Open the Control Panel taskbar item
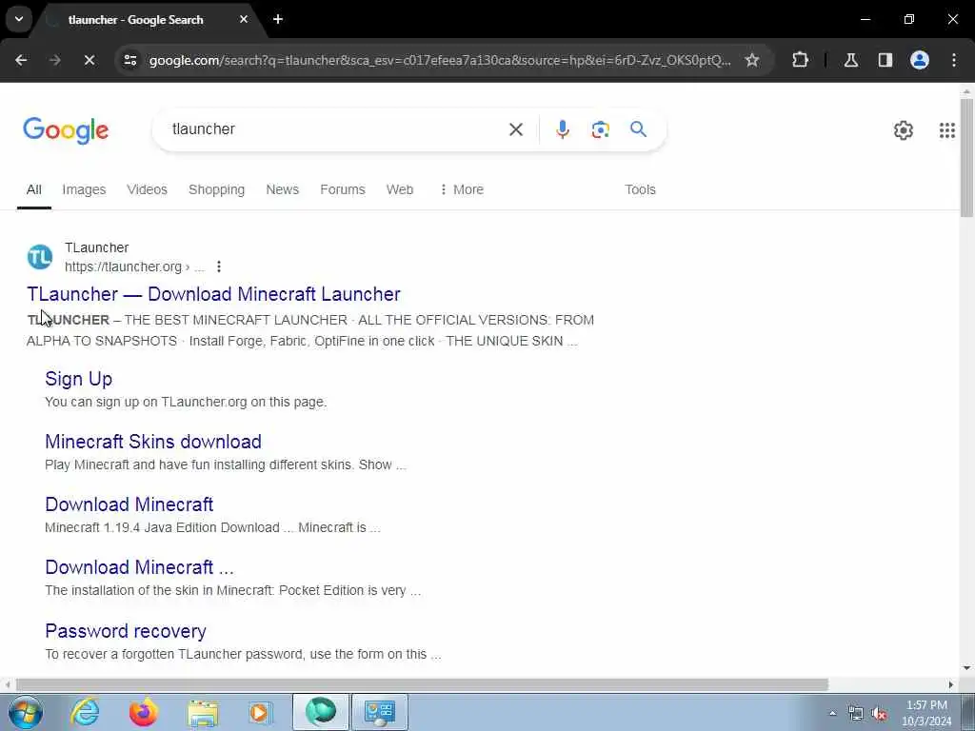Viewport: 975px width, 731px height. (380, 712)
